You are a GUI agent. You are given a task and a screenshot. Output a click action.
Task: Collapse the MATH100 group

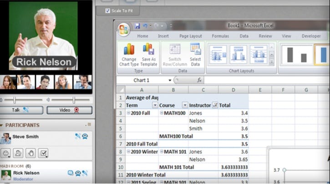point(162,113)
